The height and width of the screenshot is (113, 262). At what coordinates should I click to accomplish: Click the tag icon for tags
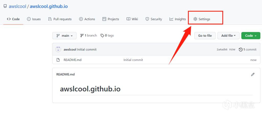(x=102, y=35)
